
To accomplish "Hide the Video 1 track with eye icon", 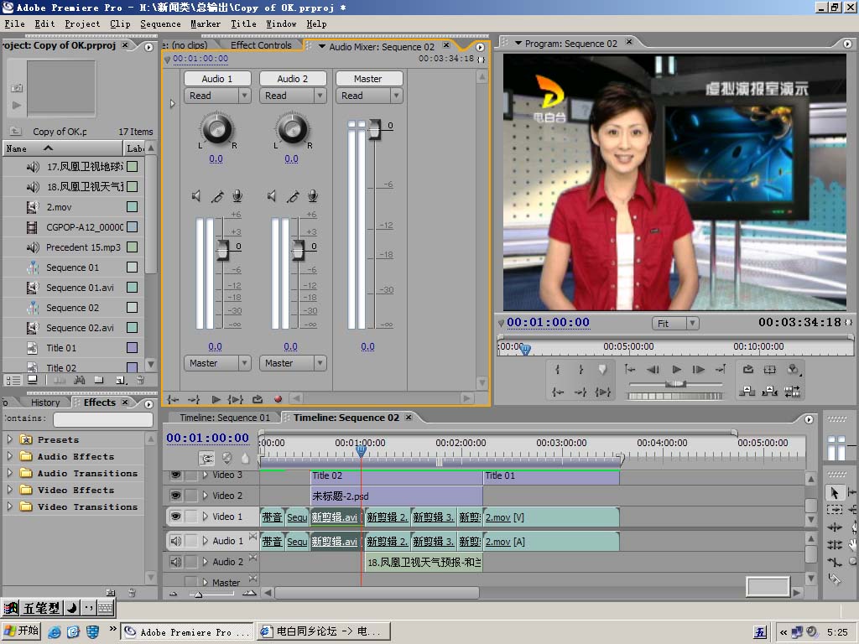I will tap(175, 517).
